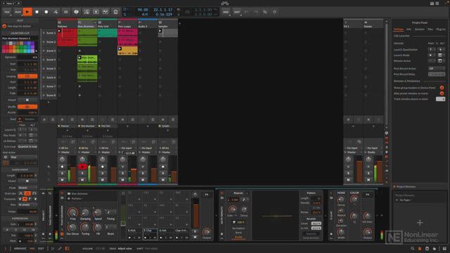Click the redo arrow icon
This screenshot has height=253, width=450.
point(256,12)
